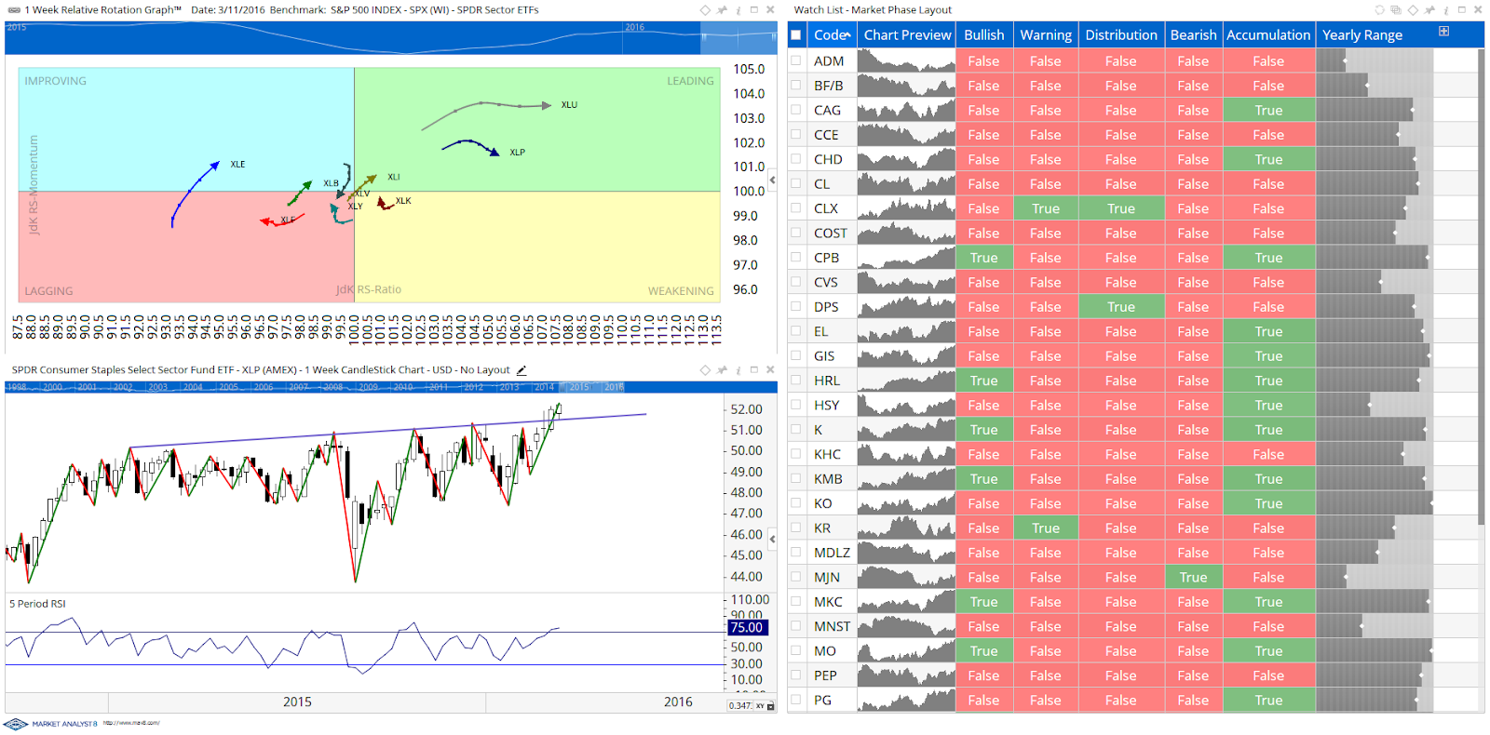Click the yearly range bar for PEP
The image size is (1490, 735).
pyautogui.click(x=1375, y=675)
